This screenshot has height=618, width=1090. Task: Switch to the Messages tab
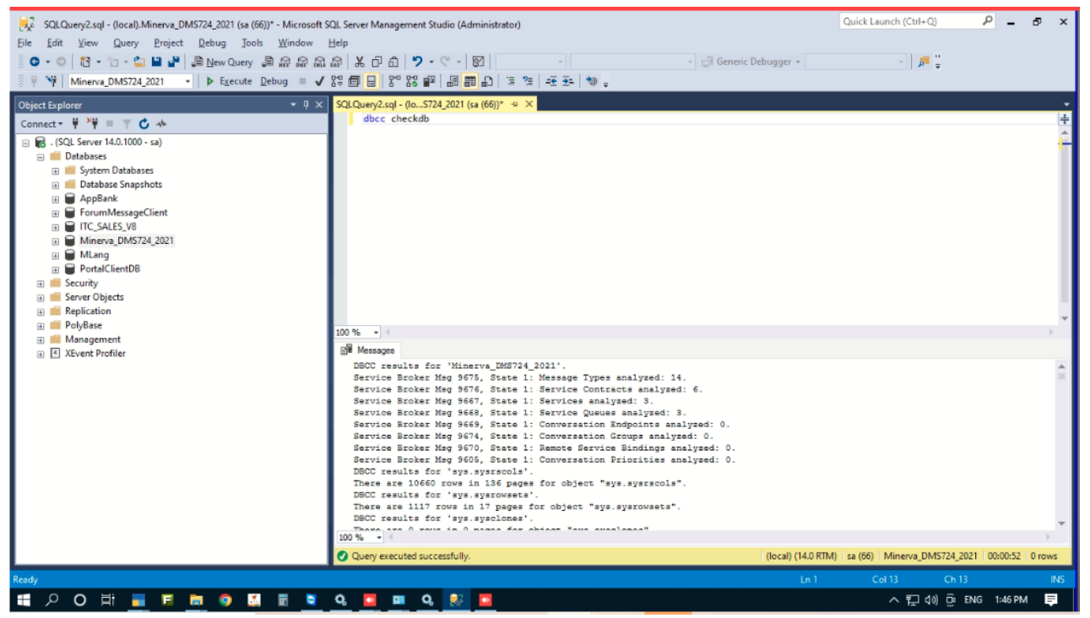pos(369,350)
